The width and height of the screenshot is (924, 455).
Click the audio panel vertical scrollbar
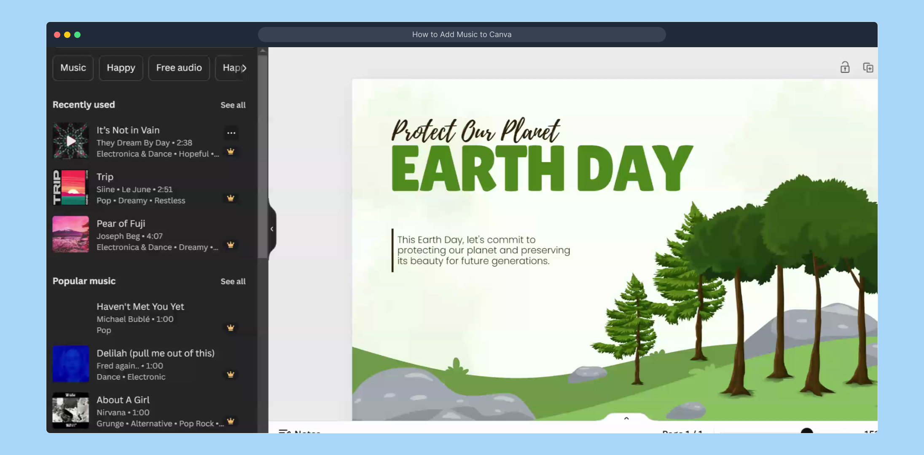[263, 156]
